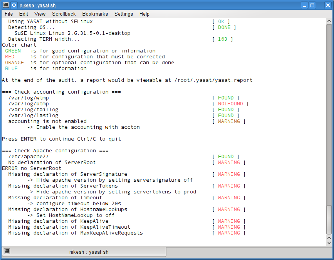Click the orange WARNING for accounting

click(229, 121)
